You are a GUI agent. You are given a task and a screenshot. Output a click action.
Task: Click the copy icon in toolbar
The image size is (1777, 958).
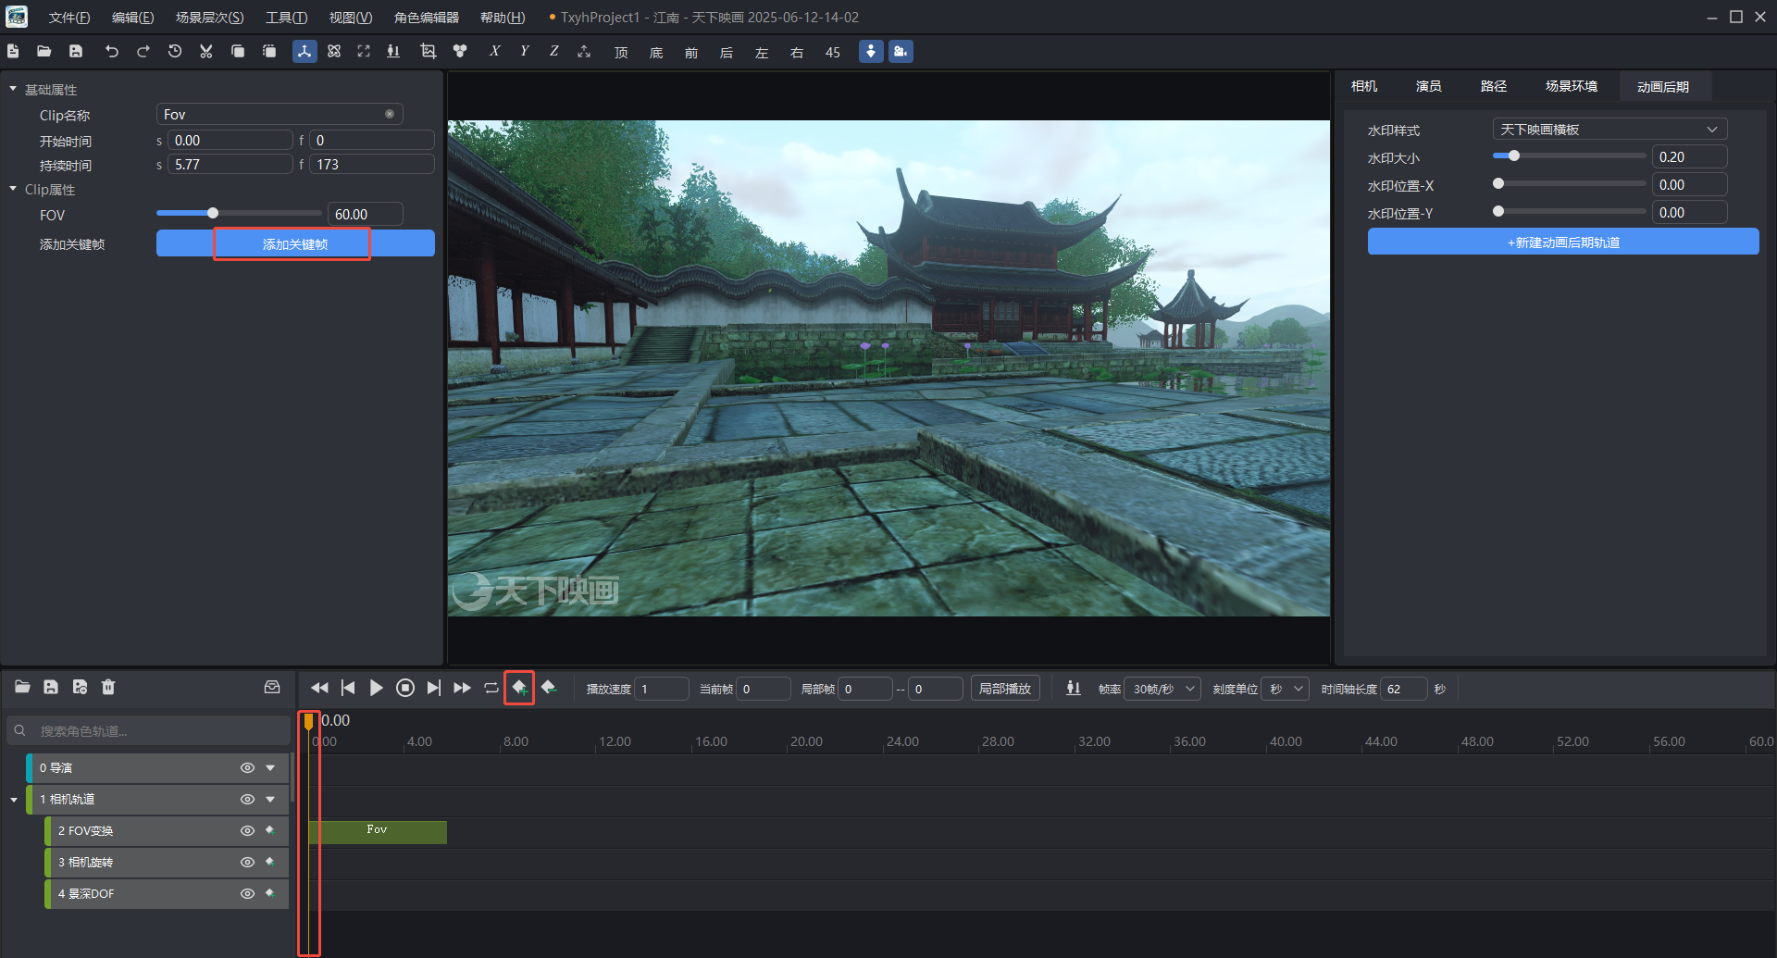[238, 52]
